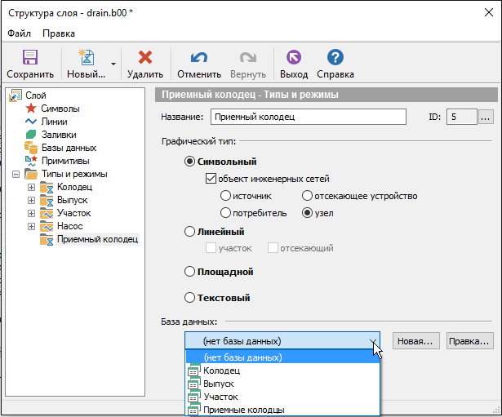The image size is (502, 417).
Task: Click the Отменить undo arrow icon
Action: (x=198, y=58)
